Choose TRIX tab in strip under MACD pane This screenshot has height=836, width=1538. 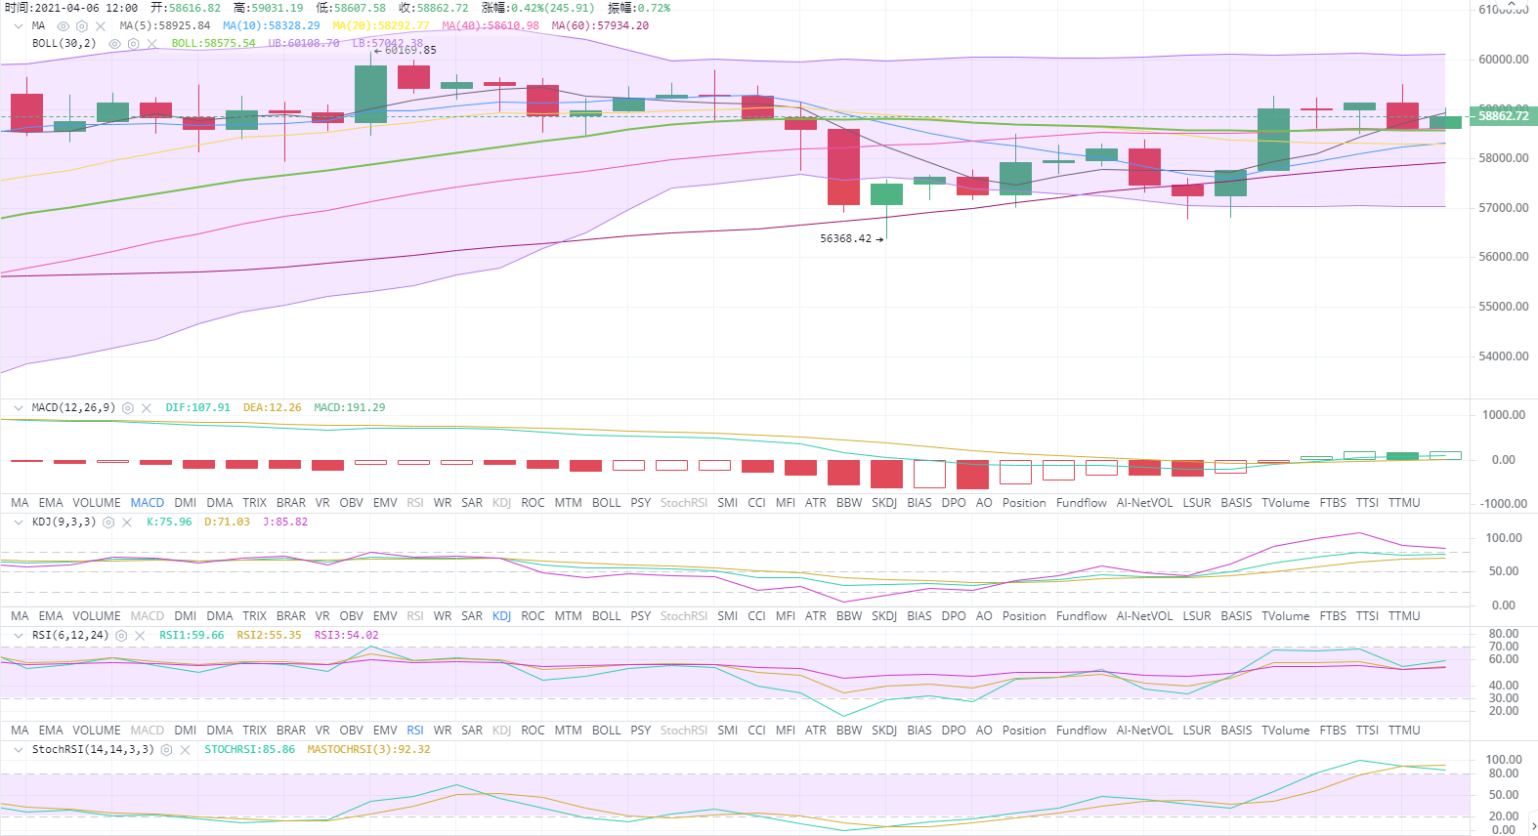coord(255,503)
